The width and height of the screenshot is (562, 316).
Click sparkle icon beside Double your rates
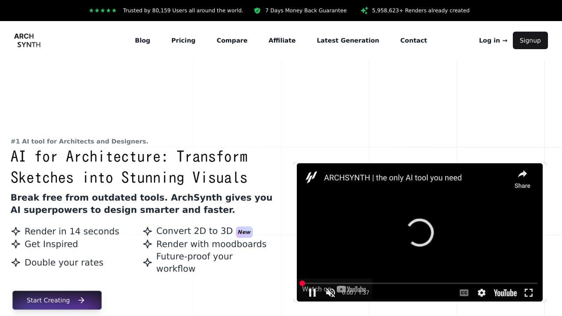click(x=16, y=262)
